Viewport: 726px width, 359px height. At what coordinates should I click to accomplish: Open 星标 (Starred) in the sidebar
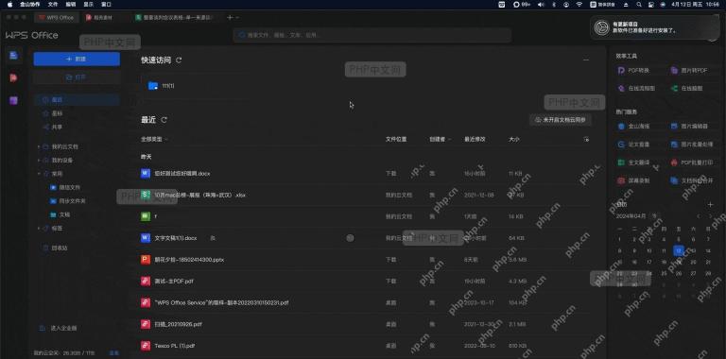57,113
